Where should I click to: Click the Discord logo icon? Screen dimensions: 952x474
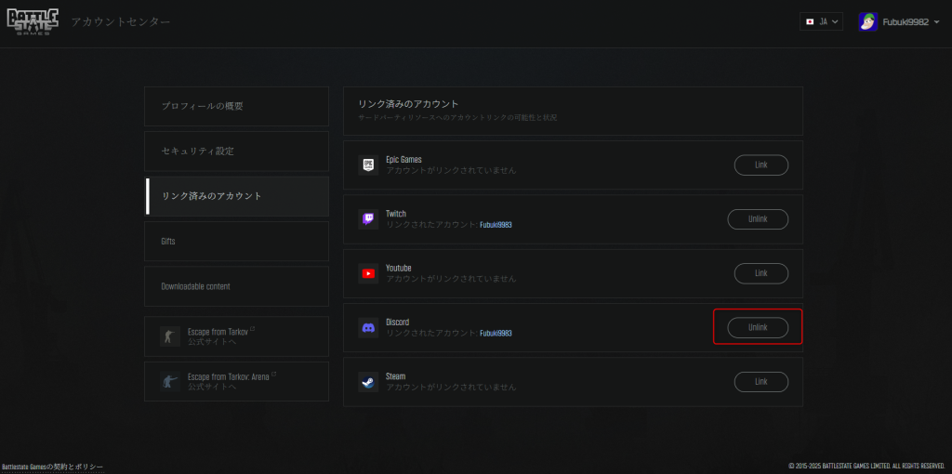click(x=368, y=328)
